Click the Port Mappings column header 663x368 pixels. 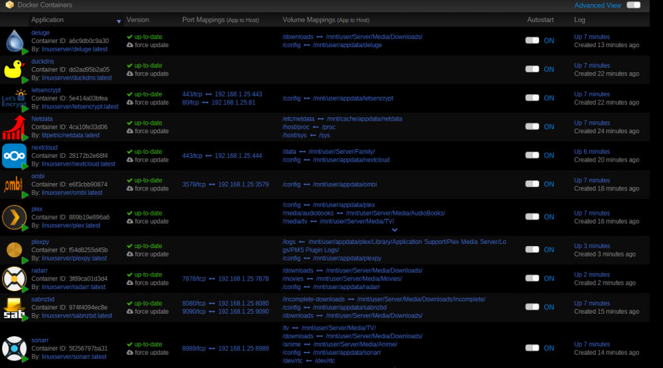tap(220, 20)
